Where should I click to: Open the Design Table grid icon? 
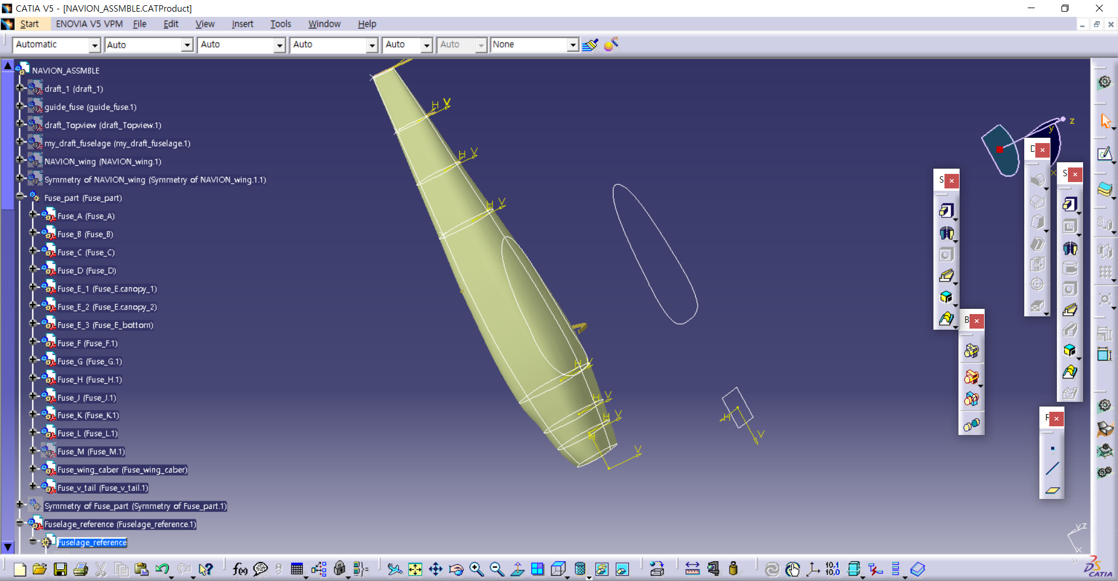[297, 569]
